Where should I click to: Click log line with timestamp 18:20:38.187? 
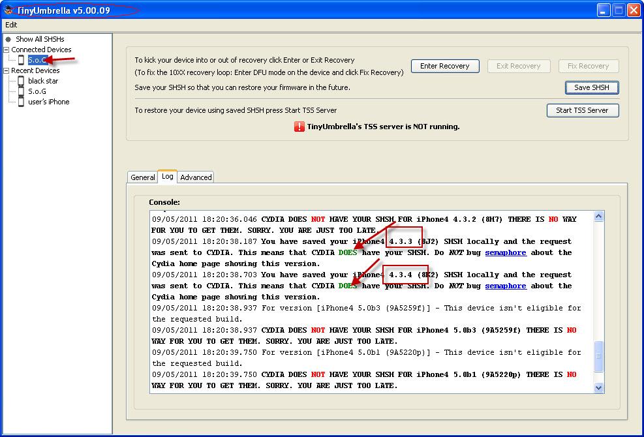(x=362, y=252)
